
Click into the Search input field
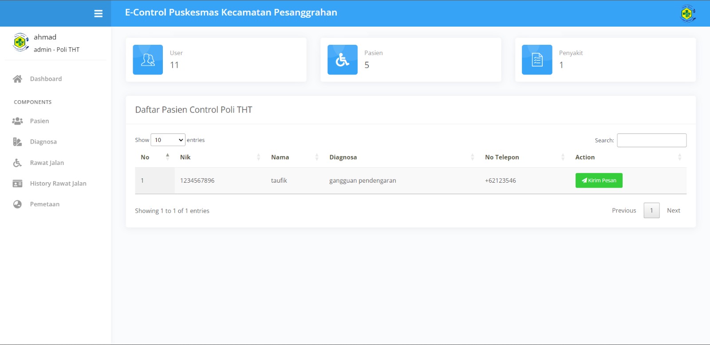coord(651,140)
